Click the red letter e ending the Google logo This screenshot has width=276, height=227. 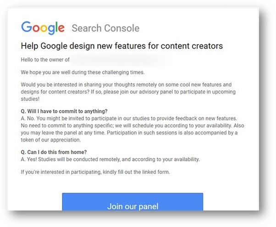point(61,28)
